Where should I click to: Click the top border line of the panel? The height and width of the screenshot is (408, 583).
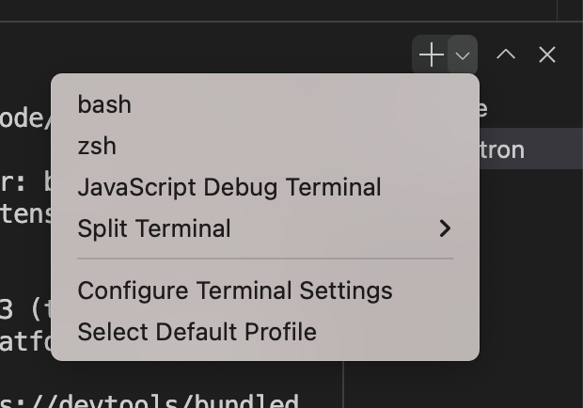click(x=278, y=22)
